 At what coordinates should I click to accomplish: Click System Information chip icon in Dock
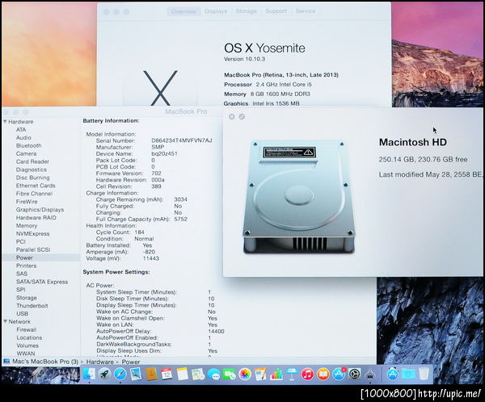pos(370,375)
